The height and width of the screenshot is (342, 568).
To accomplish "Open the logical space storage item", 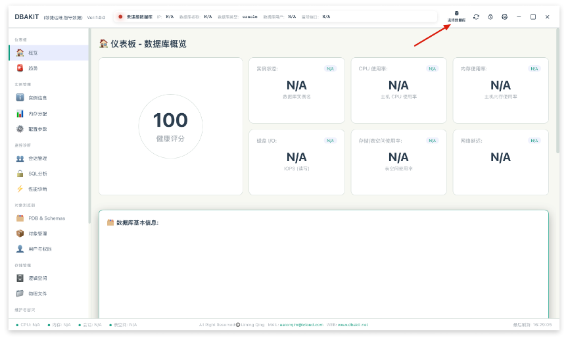I will point(49,278).
